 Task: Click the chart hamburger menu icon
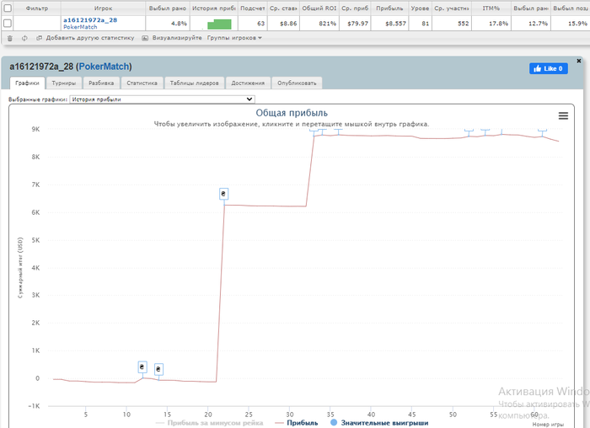(563, 115)
